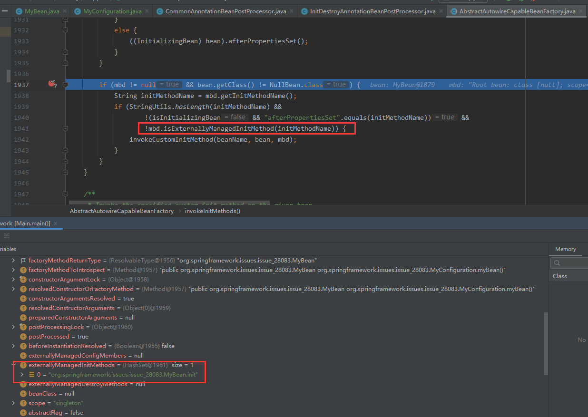The height and width of the screenshot is (417, 588).
Task: Close the MyBean.java tab
Action: (64, 11)
